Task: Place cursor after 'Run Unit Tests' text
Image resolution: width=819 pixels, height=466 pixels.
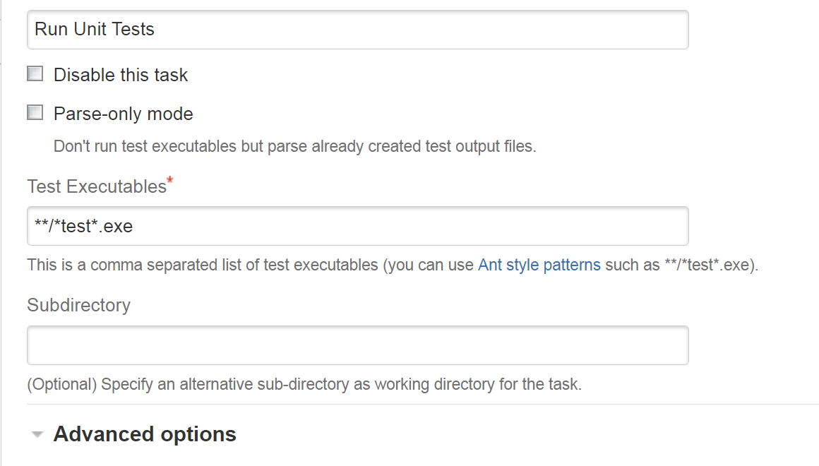Action: [156, 30]
